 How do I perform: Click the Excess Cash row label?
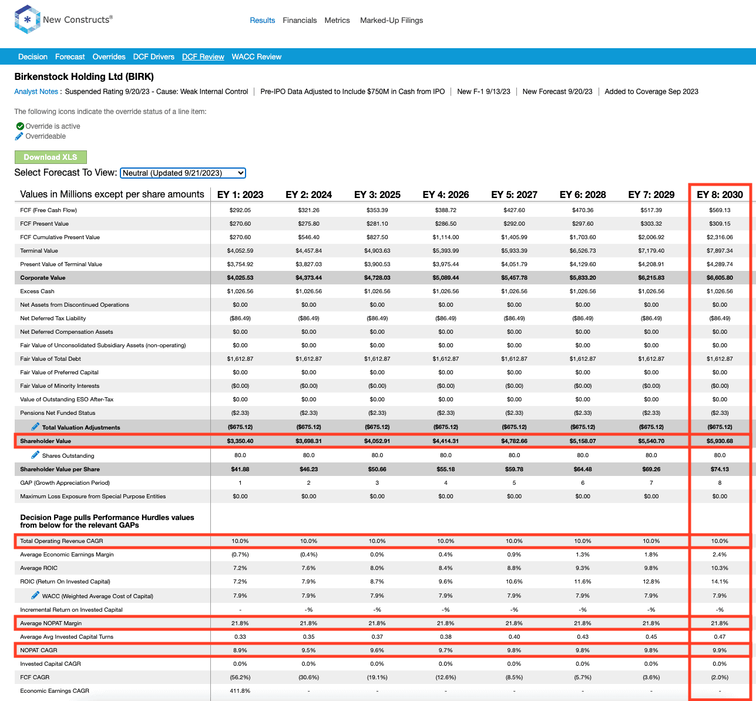[37, 291]
